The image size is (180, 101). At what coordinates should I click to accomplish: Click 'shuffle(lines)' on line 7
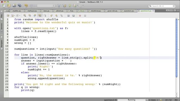point(26,37)
